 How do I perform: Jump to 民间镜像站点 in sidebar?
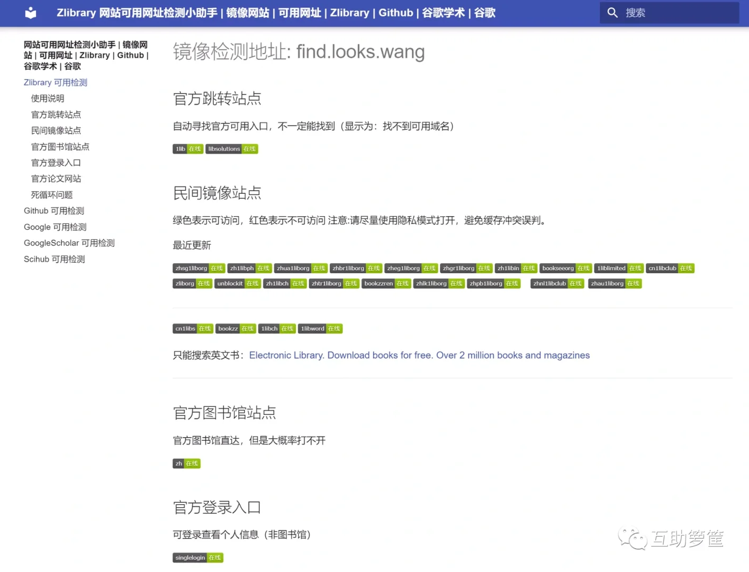56,130
